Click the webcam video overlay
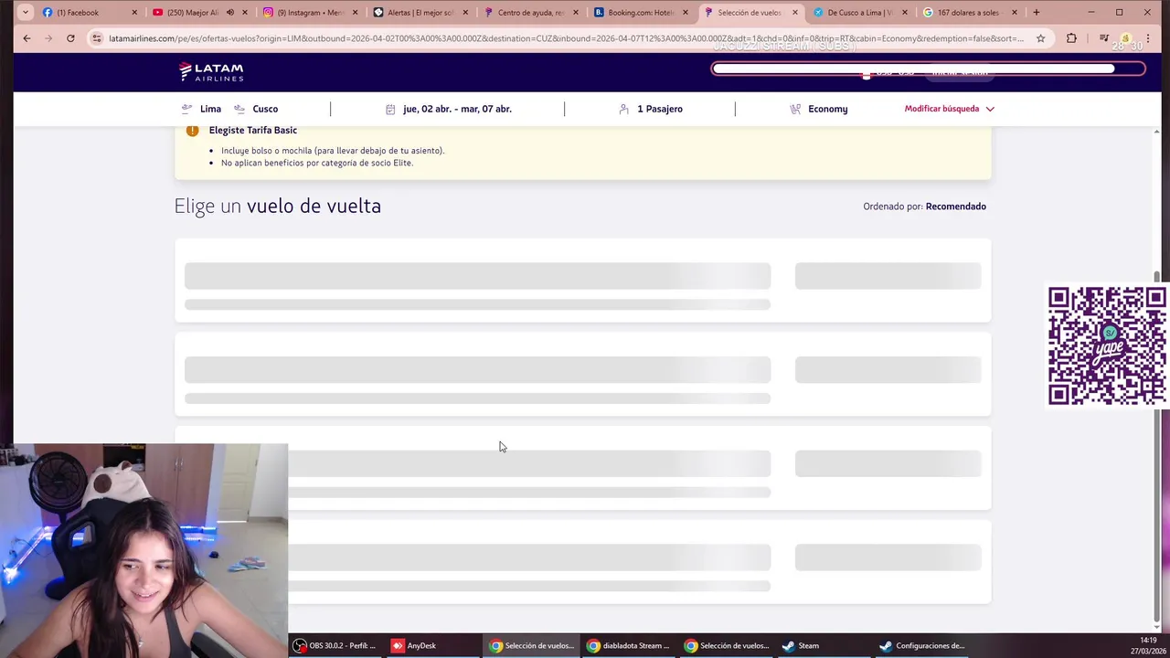Screen dimensions: 1170x658 point(144,550)
